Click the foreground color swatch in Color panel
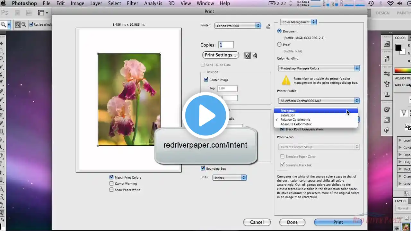Image resolution: width=411 pixels, height=231 pixels. pyautogui.click(x=398, y=47)
